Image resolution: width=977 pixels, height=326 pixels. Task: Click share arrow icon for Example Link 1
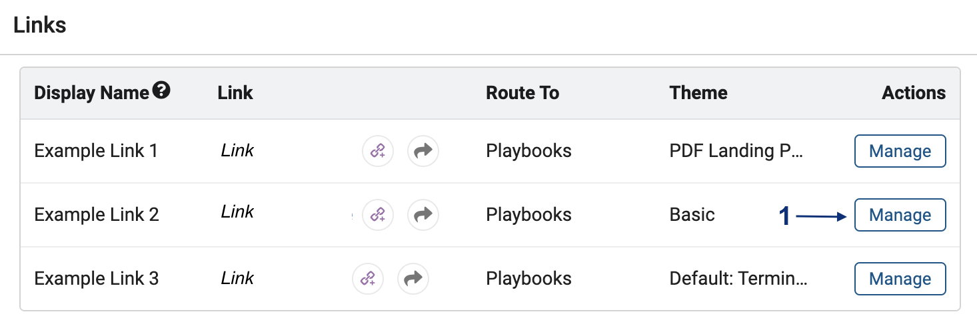(x=423, y=151)
